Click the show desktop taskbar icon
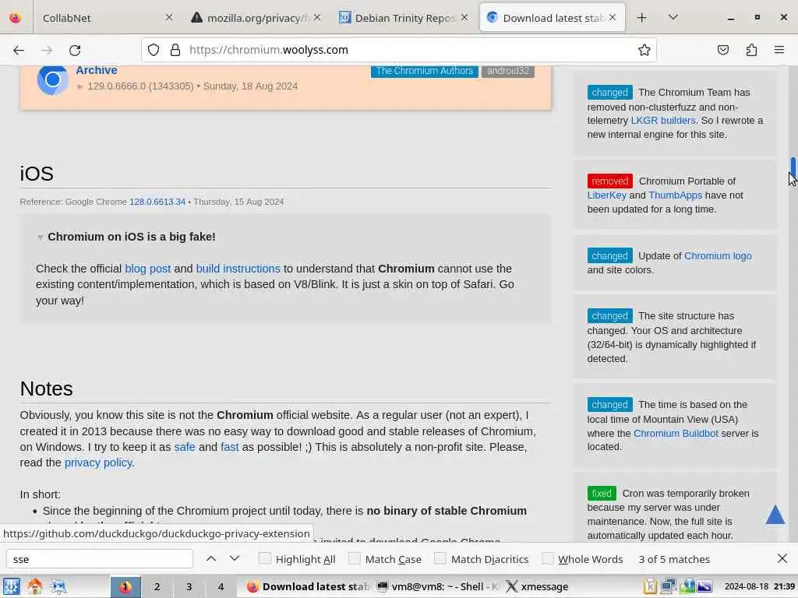Screen dimensions: 798x598 tap(58, 586)
